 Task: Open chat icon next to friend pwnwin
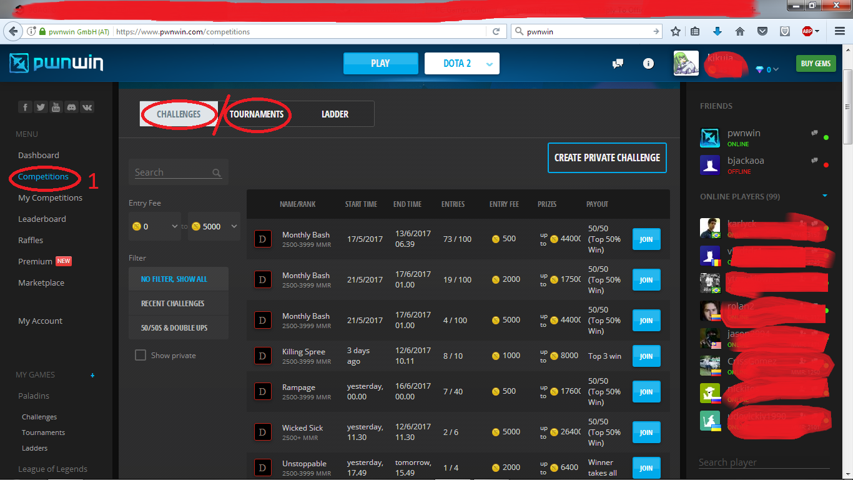click(x=814, y=133)
